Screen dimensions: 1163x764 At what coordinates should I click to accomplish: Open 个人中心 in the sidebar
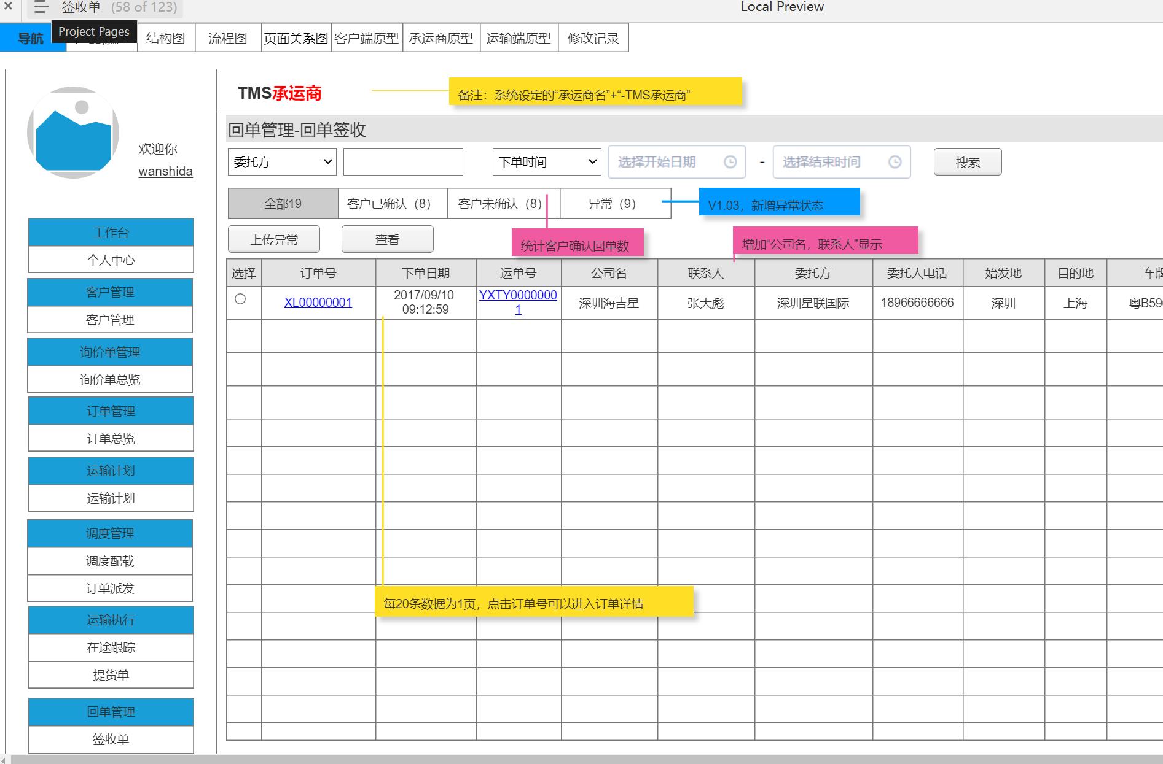[111, 260]
